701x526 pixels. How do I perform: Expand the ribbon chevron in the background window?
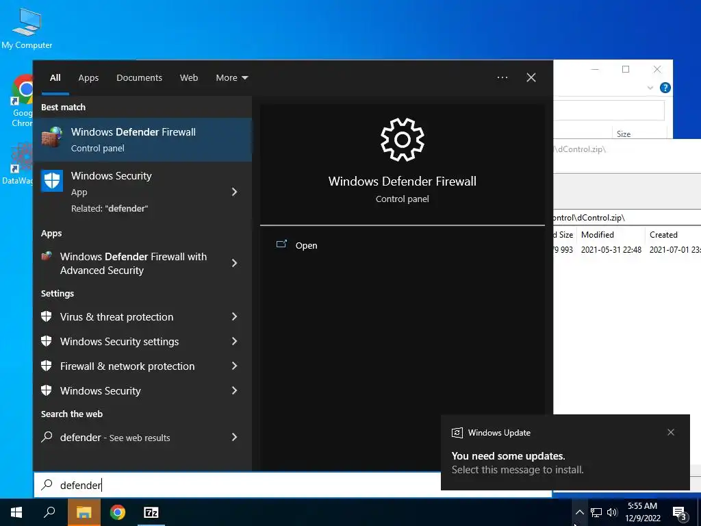click(650, 88)
